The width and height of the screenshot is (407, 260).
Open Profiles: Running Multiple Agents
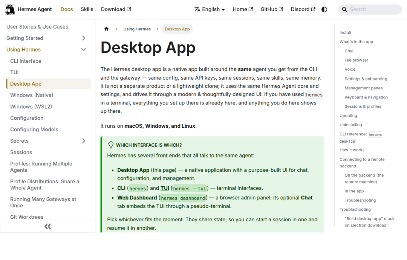[x=41, y=167]
